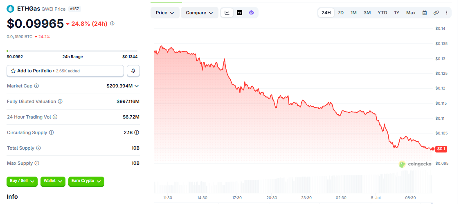Viewport: 459px width, 204px height.
Task: Select the Max time range
Action: tap(411, 13)
